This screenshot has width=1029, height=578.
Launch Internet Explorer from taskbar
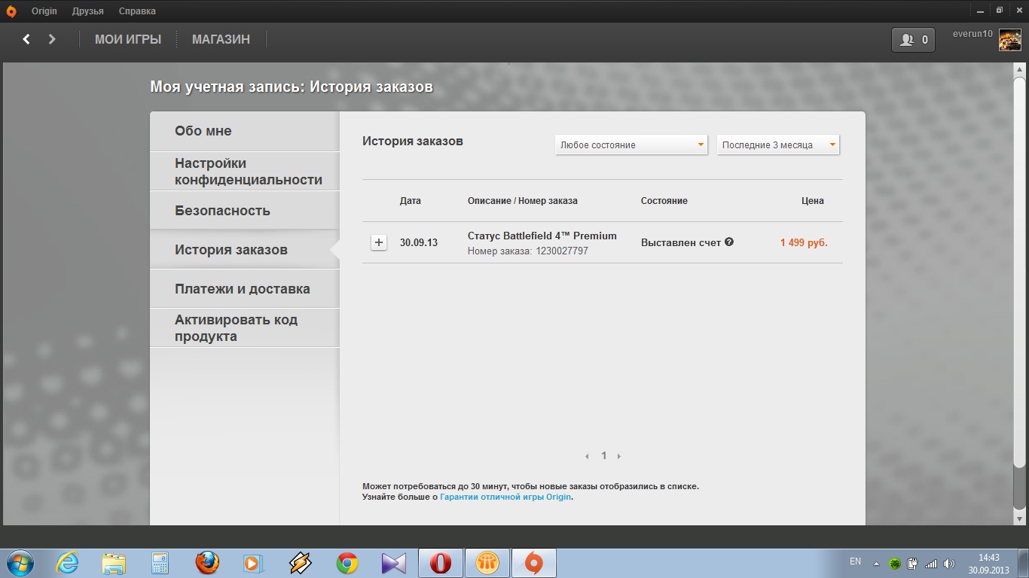67,563
